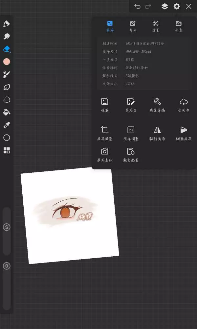Open 画布调整 canvas crop adjustment
The image size is (197, 329).
click(105, 133)
